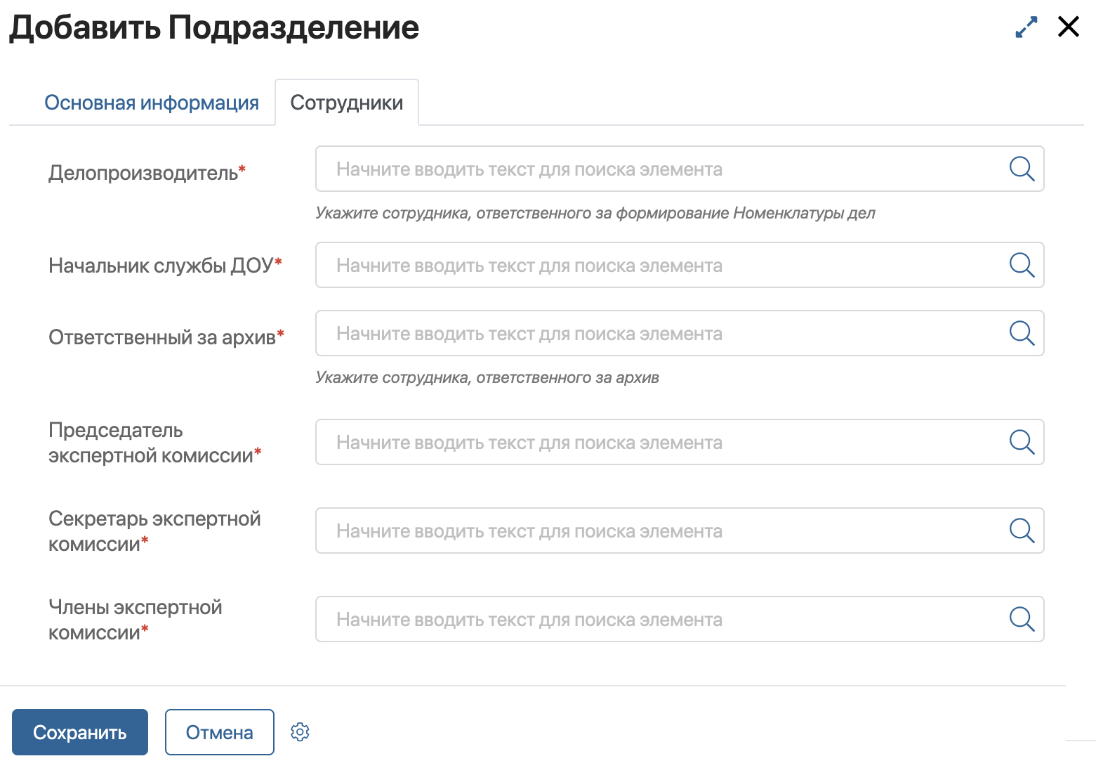Click the Члены экспертной комиссии label
Viewport: 1096px width, 768px height.
[x=136, y=620]
